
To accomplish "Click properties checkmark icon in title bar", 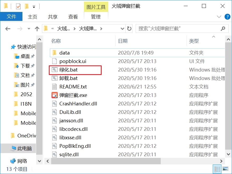I will click(x=18, y=6).
